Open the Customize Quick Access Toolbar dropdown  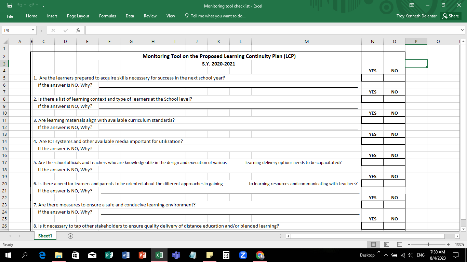43,6
